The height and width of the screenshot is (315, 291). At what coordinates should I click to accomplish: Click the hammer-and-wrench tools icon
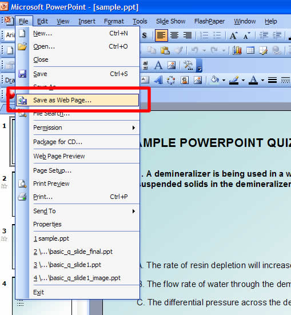tap(188, 65)
